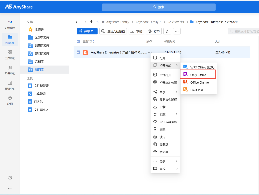The height and width of the screenshot is (195, 259).
Task: Toggle the select-all checkbox in header
Action: tap(79, 42)
